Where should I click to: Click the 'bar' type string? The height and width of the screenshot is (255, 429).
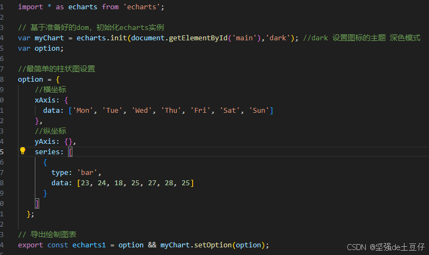(87, 173)
